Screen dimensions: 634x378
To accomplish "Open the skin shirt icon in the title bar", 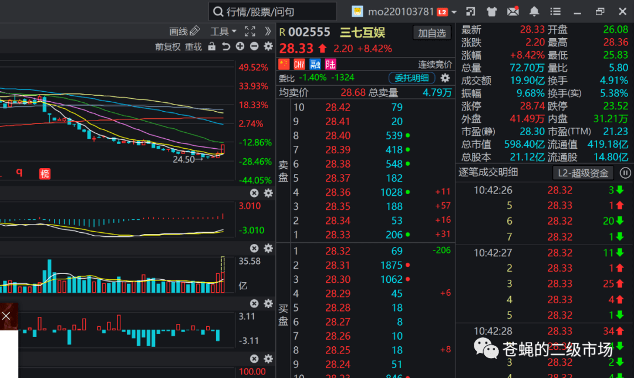I will click(491, 11).
